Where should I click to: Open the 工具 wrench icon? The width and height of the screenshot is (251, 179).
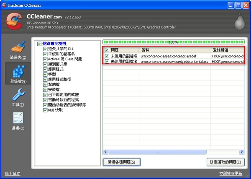[x=18, y=95]
